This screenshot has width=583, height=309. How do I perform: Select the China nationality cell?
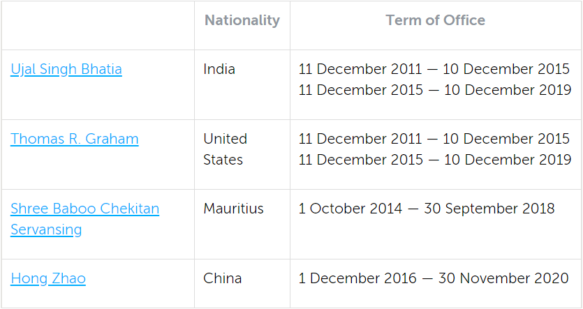coord(223,279)
